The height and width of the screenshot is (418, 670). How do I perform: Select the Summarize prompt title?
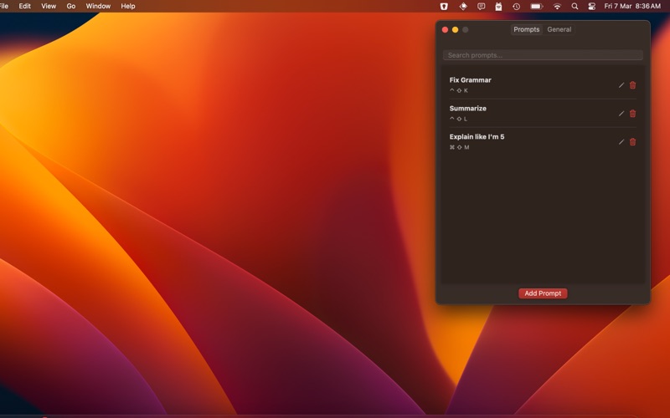tap(468, 109)
